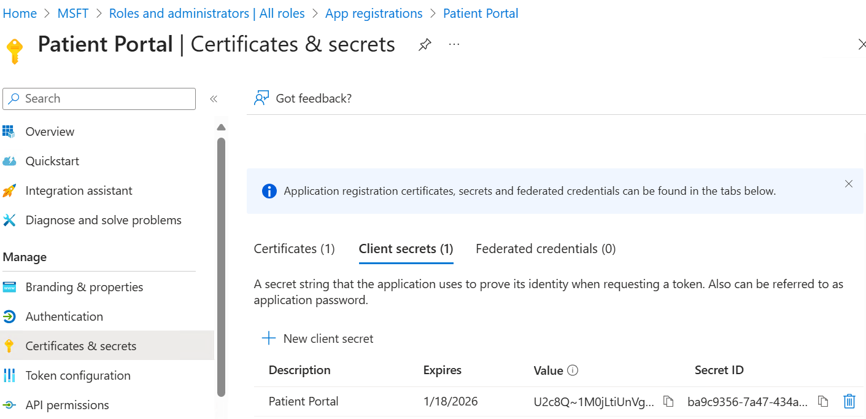This screenshot has height=419, width=866.
Task: Switch to the Federated credentials tab
Action: click(x=546, y=249)
